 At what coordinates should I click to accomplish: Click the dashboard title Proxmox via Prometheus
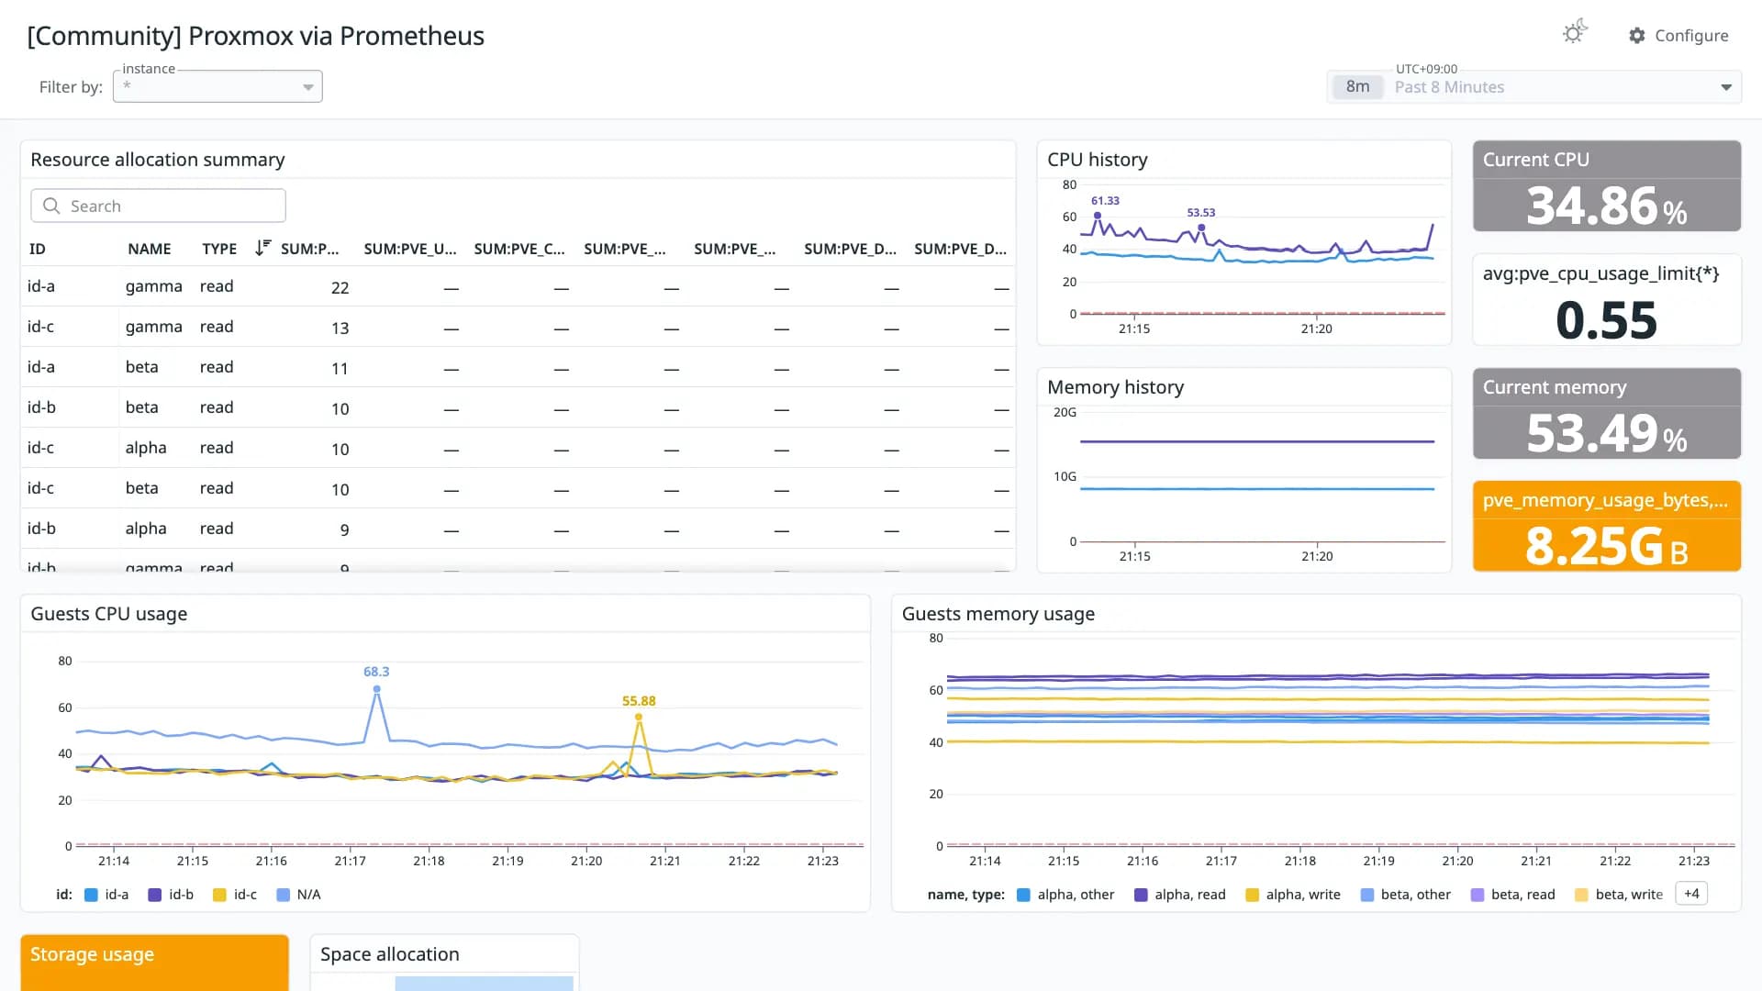pyautogui.click(x=256, y=36)
